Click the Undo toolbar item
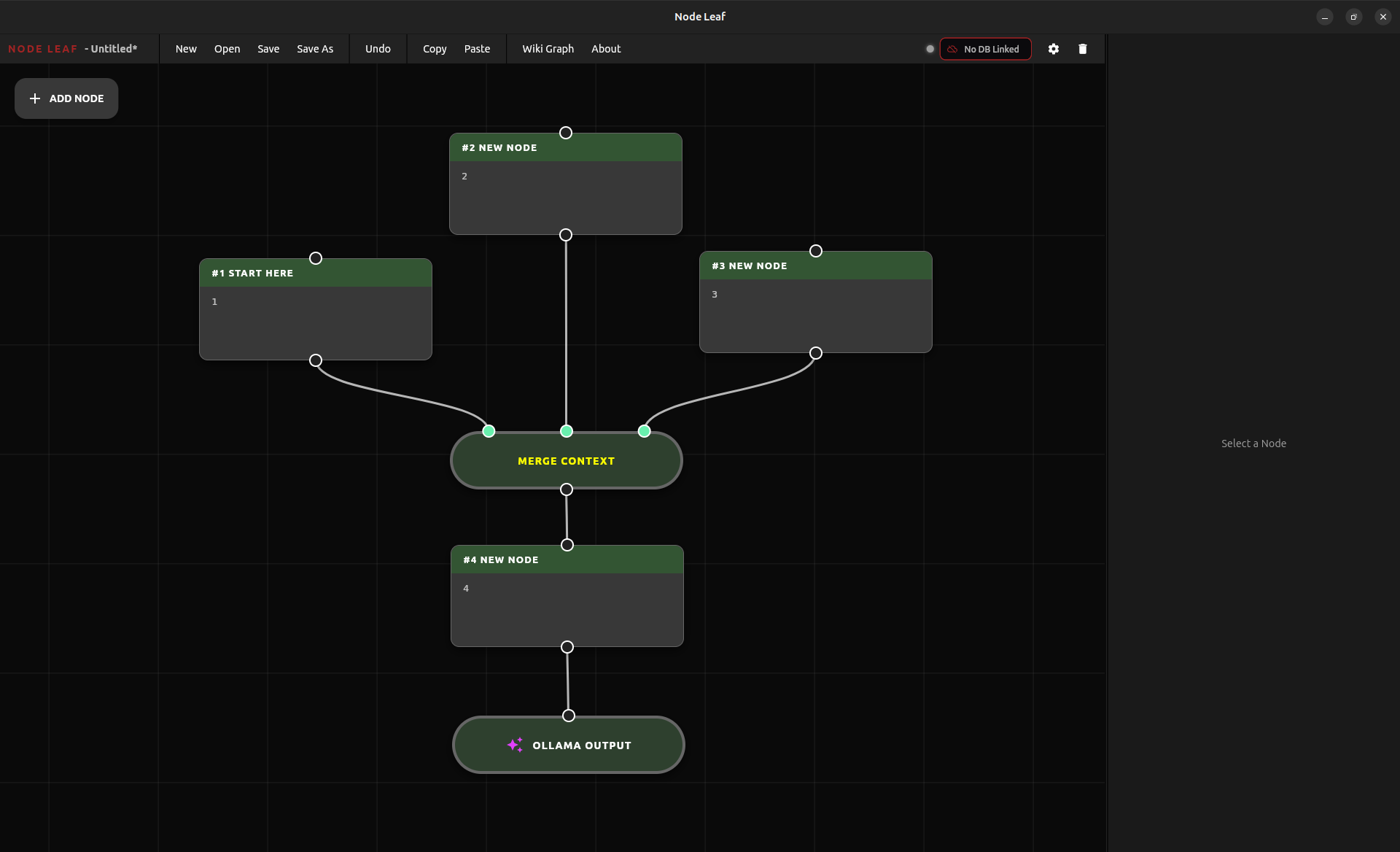This screenshot has height=852, width=1400. 378,49
